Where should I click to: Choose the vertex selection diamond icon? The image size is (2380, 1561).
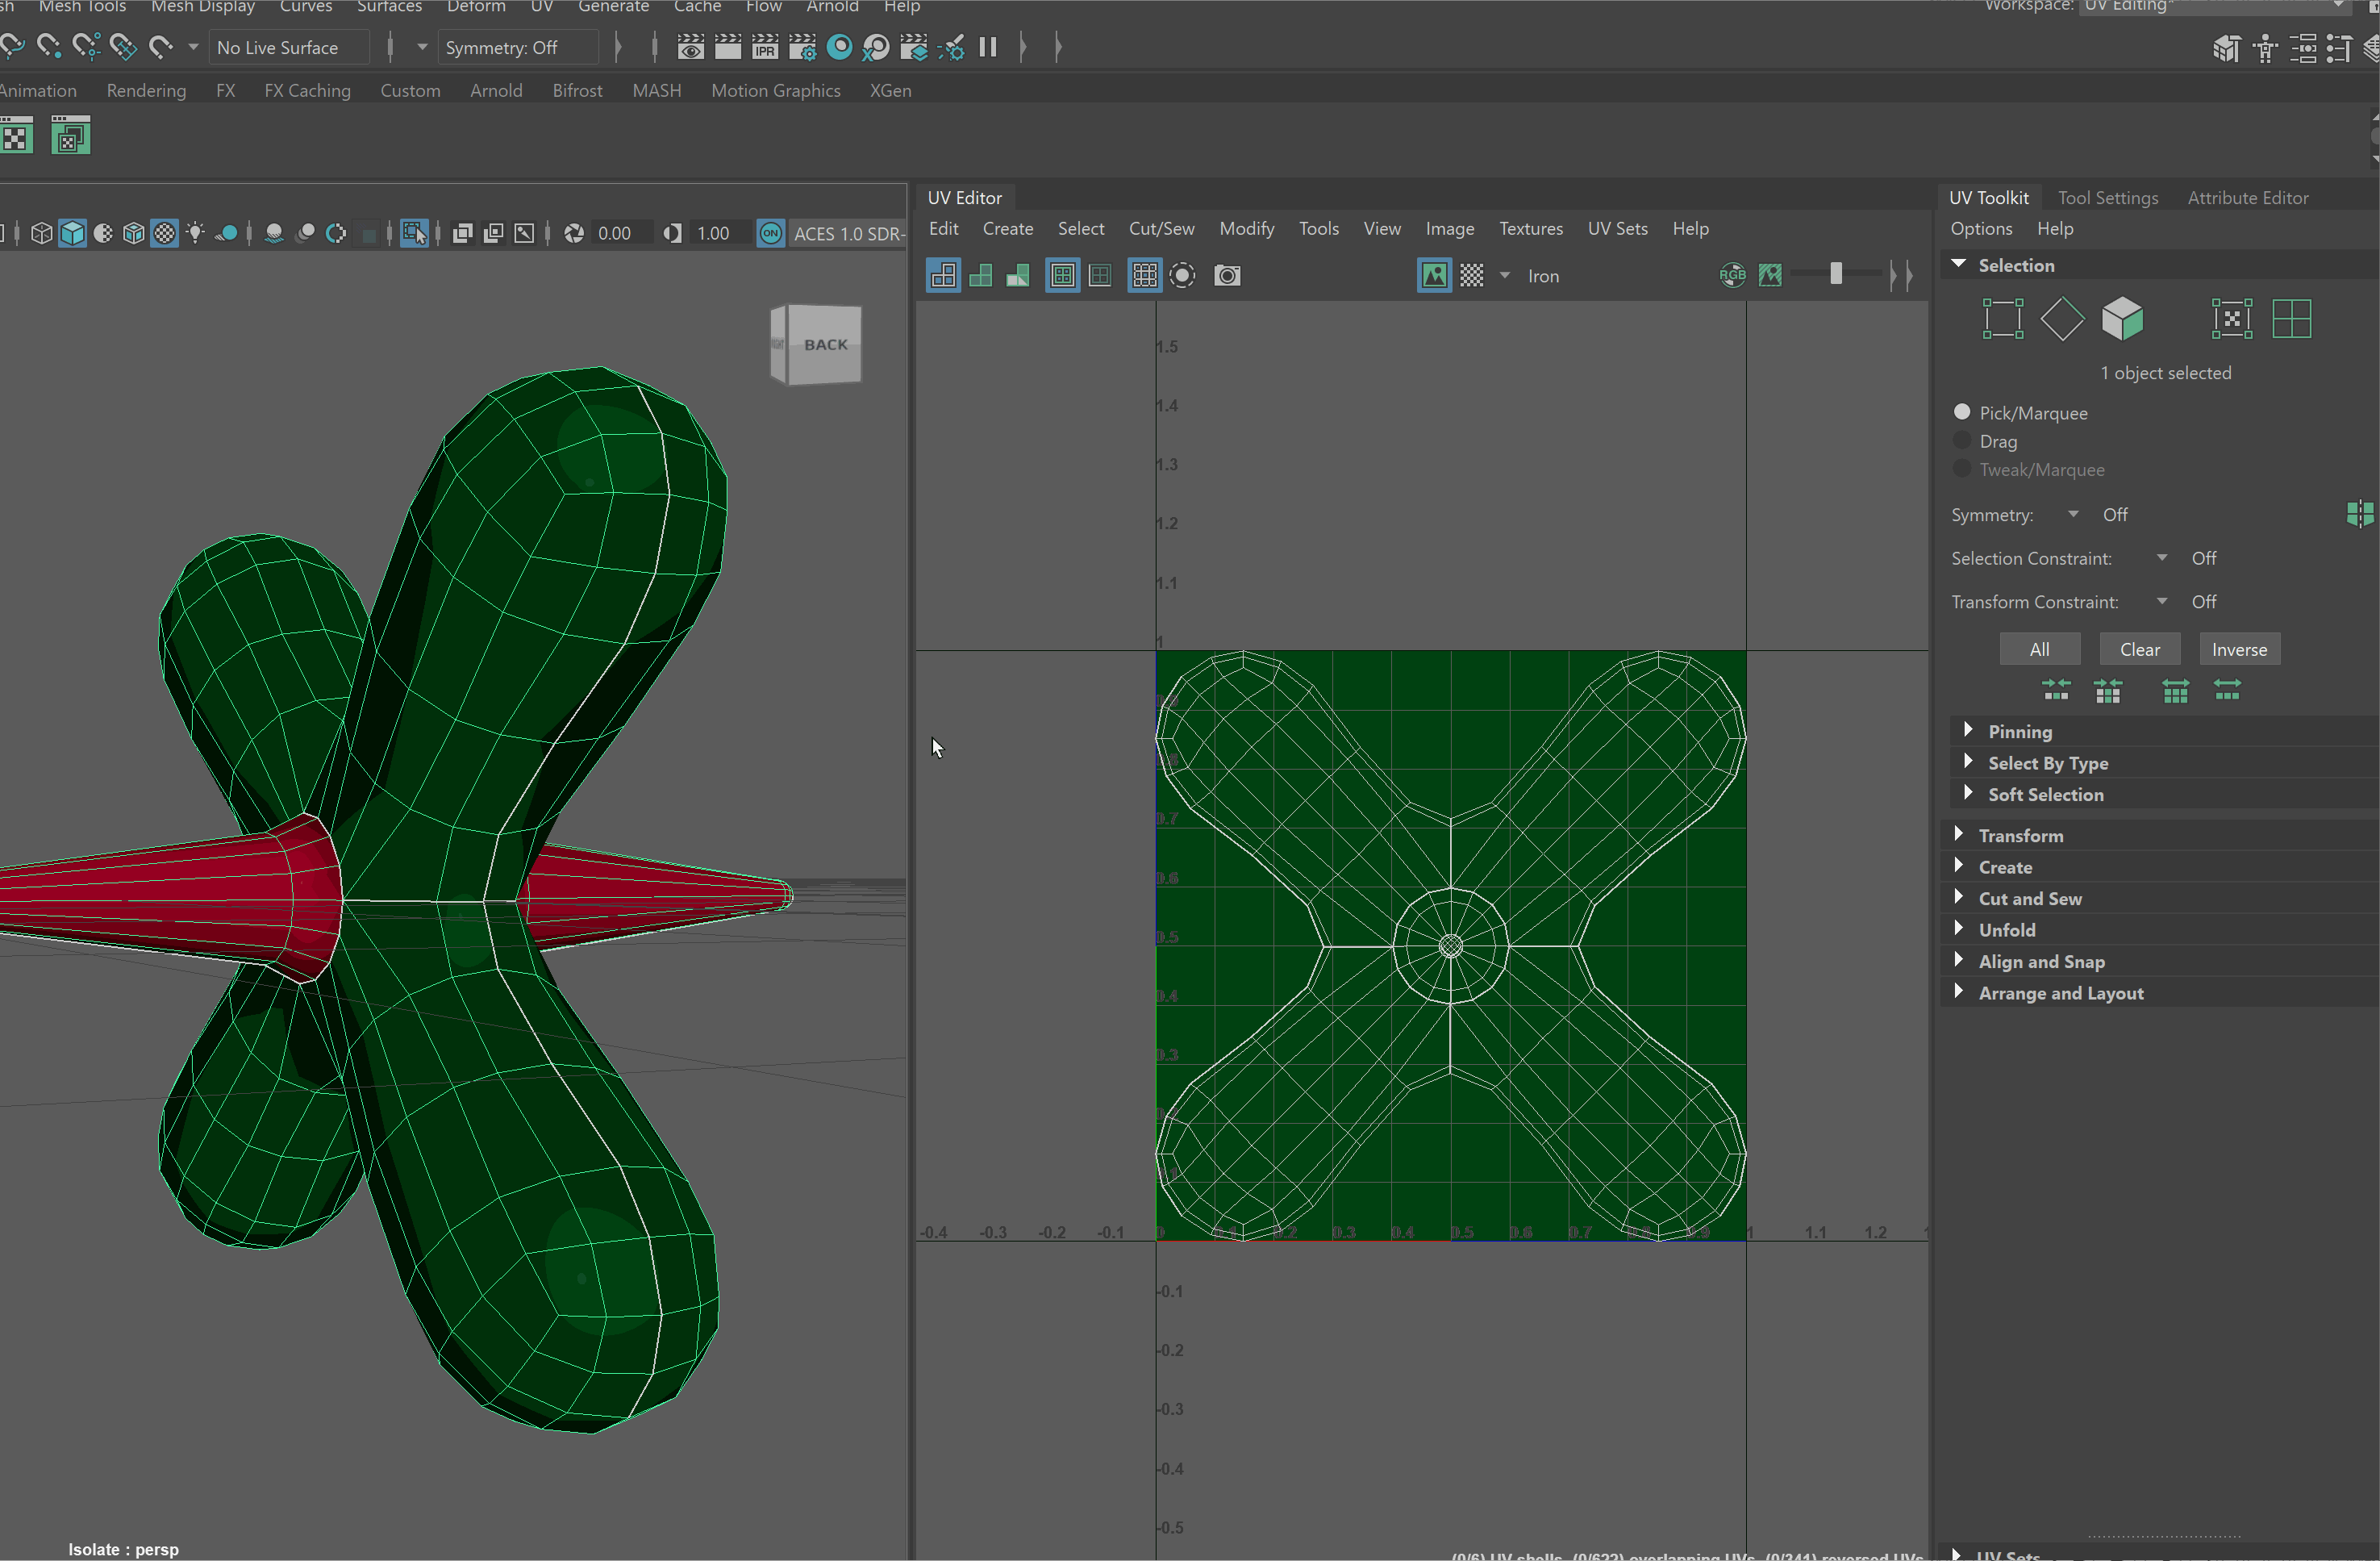coord(2062,319)
